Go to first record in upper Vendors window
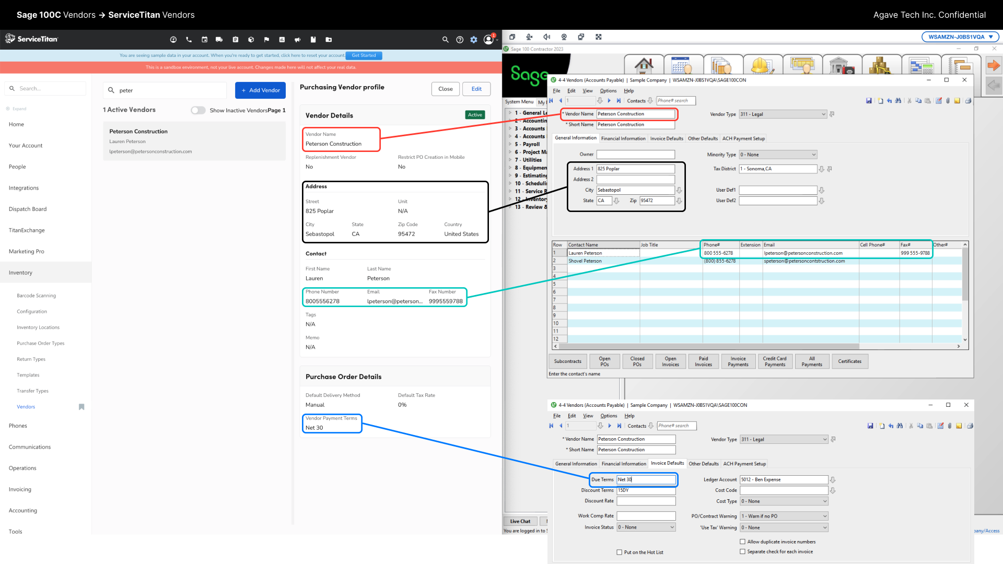Screen dimensions: 1003x564 (551, 101)
